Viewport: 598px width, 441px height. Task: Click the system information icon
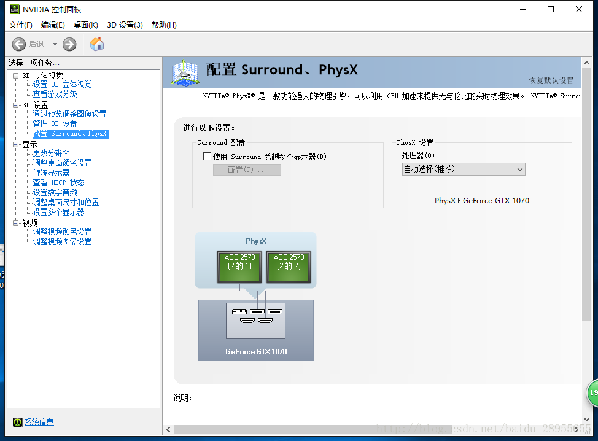pyautogui.click(x=18, y=422)
